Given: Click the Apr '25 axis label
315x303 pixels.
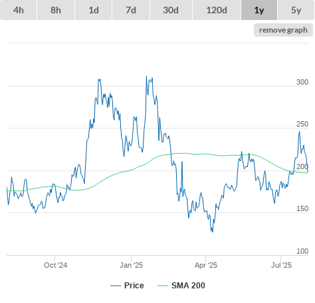Looking at the screenshot, I should point(206,265).
